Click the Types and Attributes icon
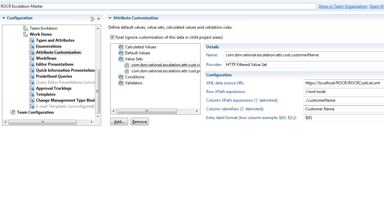384x210 pixels. click(x=32, y=40)
